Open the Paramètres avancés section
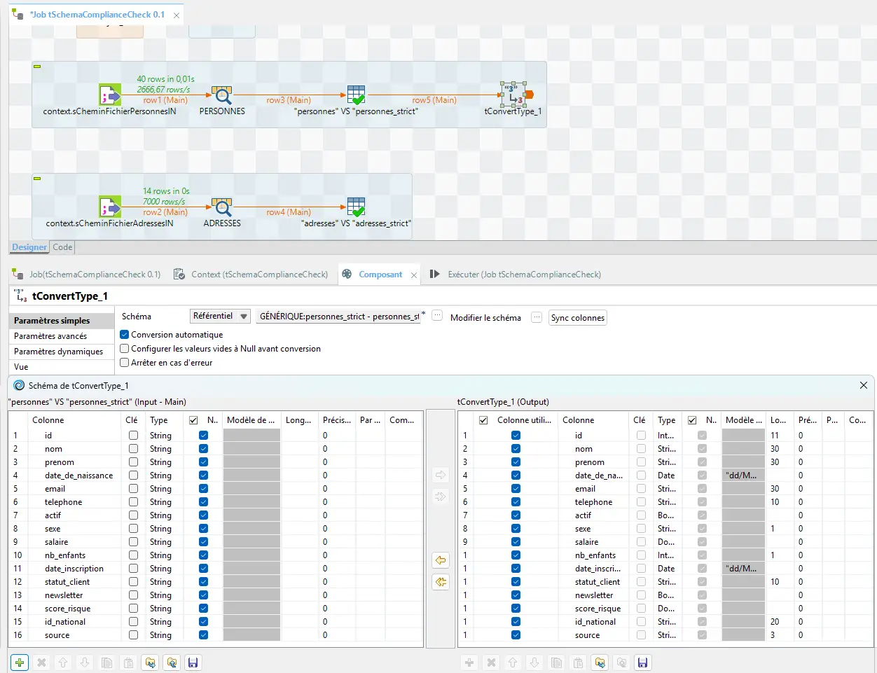The width and height of the screenshot is (877, 673). click(x=50, y=336)
